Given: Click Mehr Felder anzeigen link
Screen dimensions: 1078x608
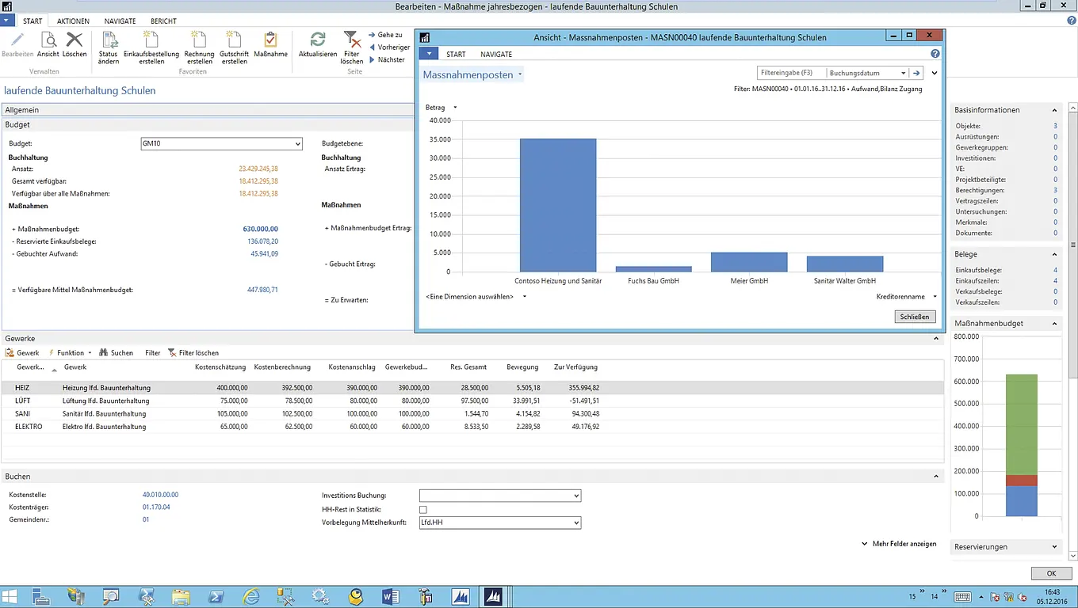Looking at the screenshot, I should (x=904, y=544).
